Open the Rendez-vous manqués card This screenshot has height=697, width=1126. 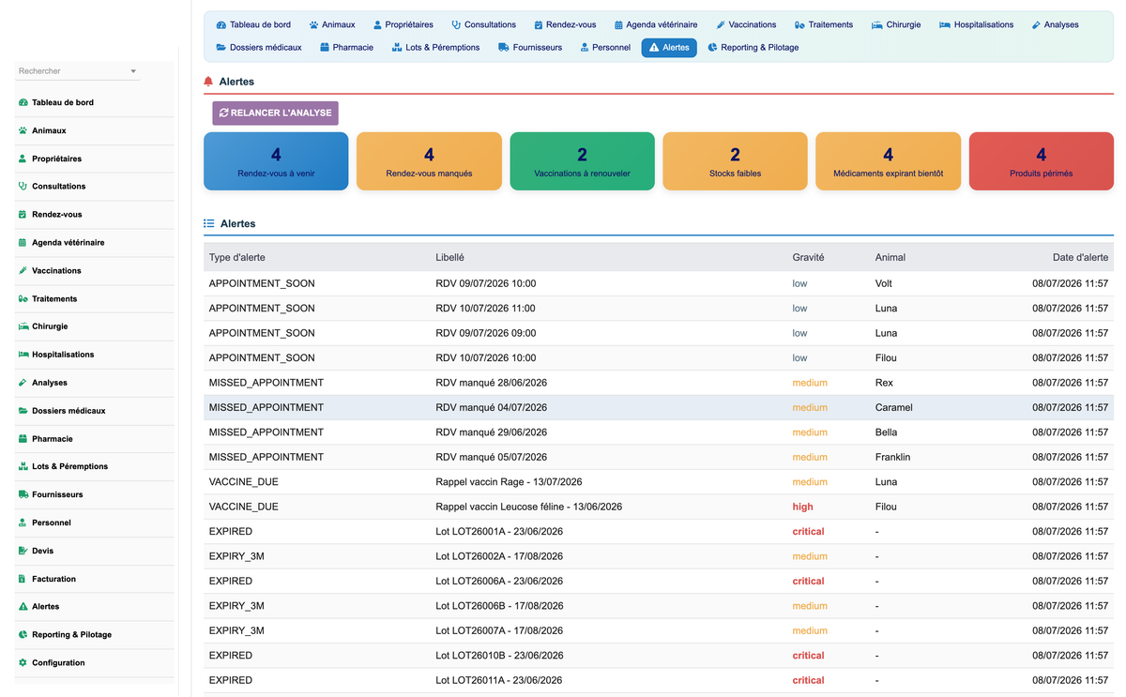pyautogui.click(x=429, y=161)
